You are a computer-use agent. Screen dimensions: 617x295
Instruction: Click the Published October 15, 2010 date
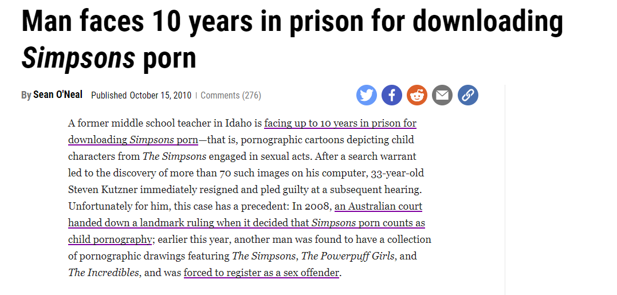[x=142, y=95]
